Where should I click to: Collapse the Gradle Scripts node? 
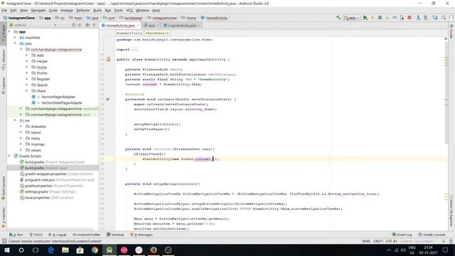pos(9,156)
